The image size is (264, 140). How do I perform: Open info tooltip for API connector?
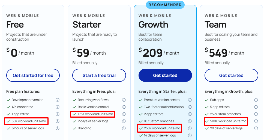click(x=58, y=107)
